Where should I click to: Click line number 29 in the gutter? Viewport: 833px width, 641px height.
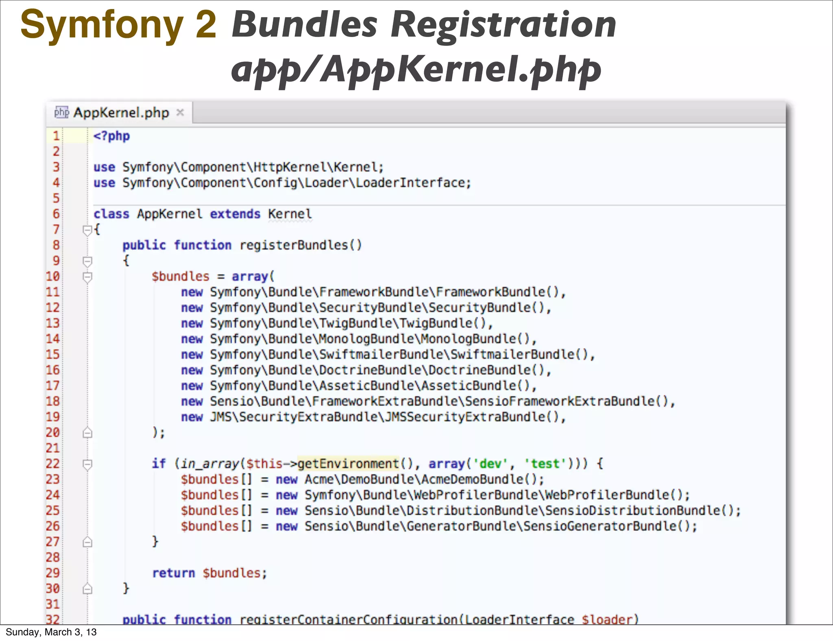pos(53,573)
